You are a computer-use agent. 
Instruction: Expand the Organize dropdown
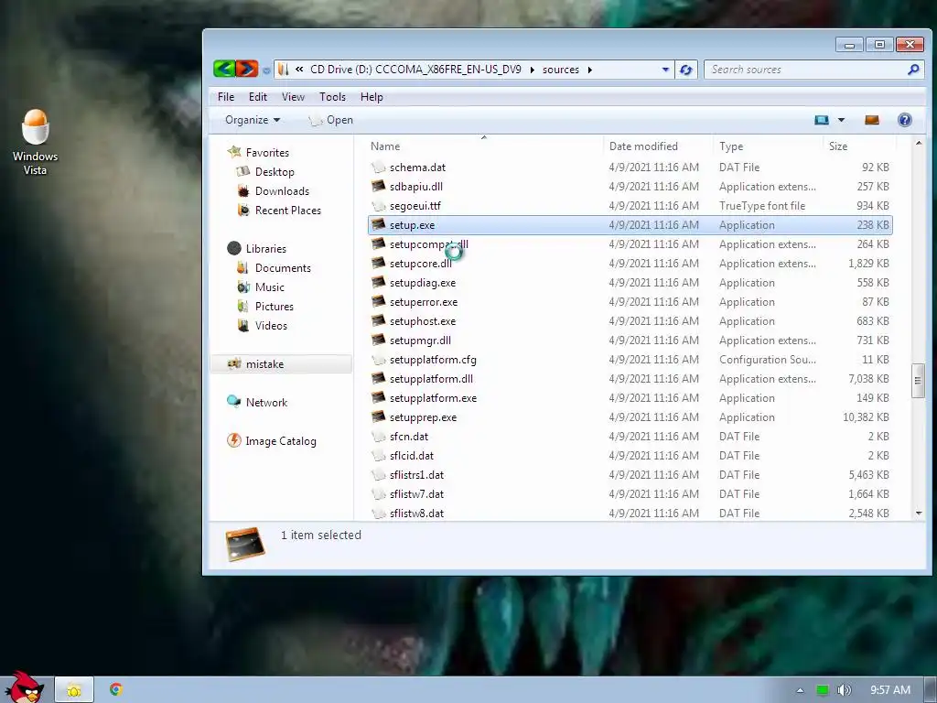253,120
